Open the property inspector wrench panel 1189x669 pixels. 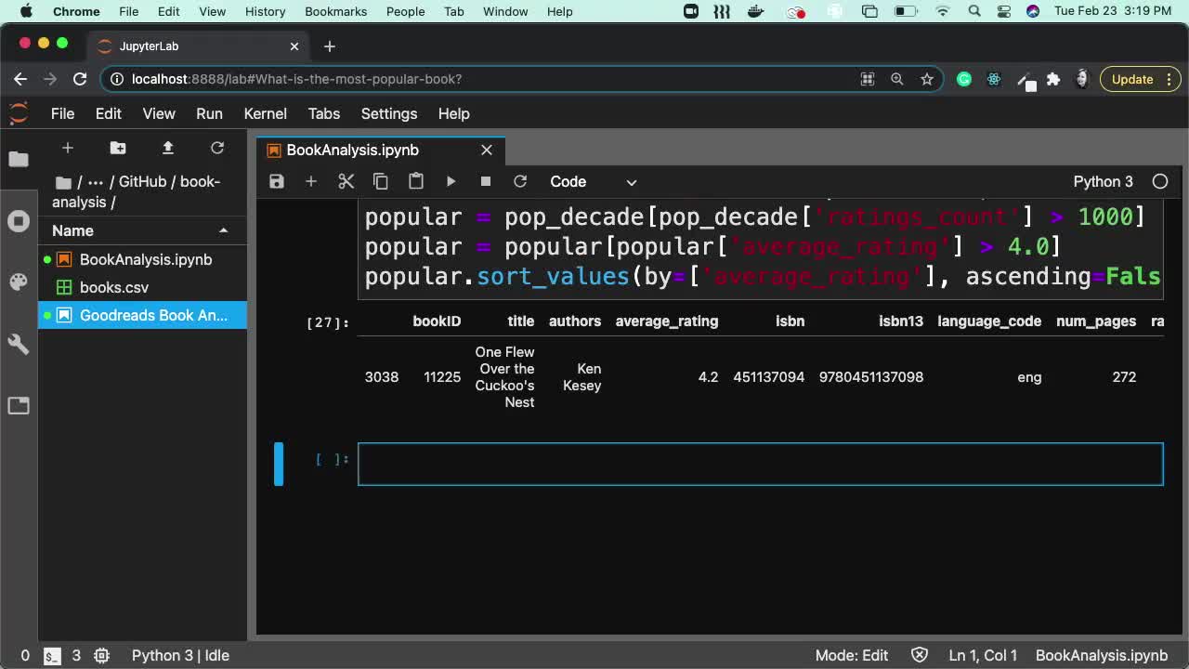[19, 344]
